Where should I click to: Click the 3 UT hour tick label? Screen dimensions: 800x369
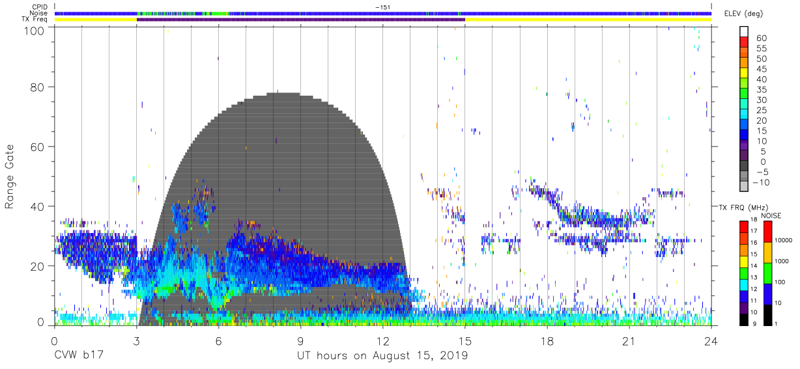(x=136, y=342)
